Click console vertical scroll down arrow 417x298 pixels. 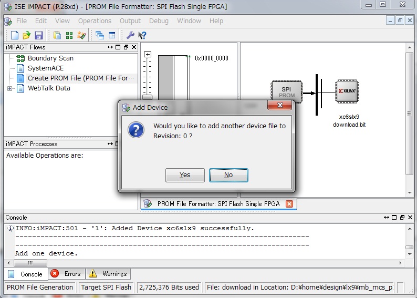point(410,254)
